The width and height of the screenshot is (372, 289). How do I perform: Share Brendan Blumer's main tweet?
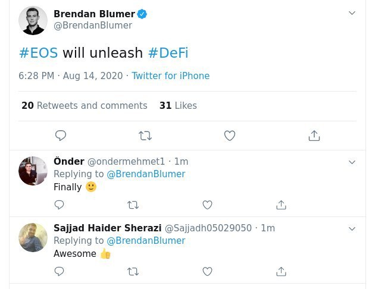[x=314, y=136]
